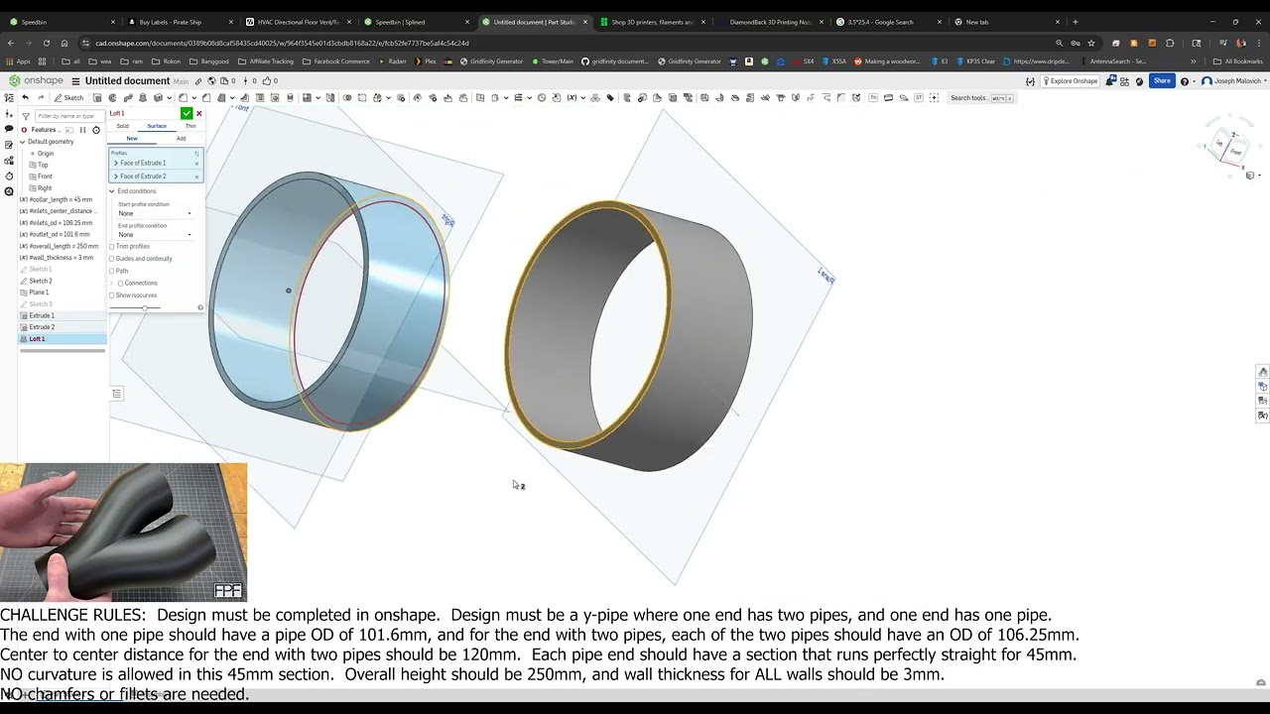Enable the Path checkbox
Image resolution: width=1270 pixels, height=714 pixels.
tap(112, 271)
